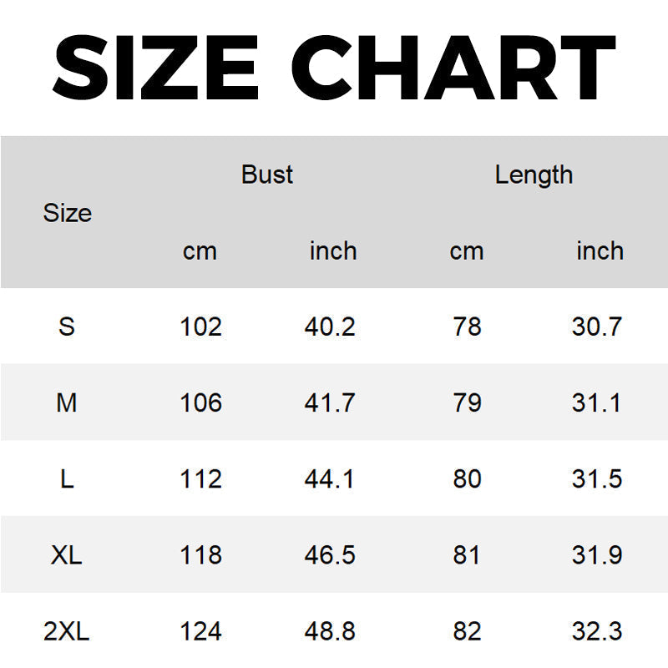Viewport: 668px width, 668px height.
Task: Click the 30.7 length inch value
Action: click(597, 326)
